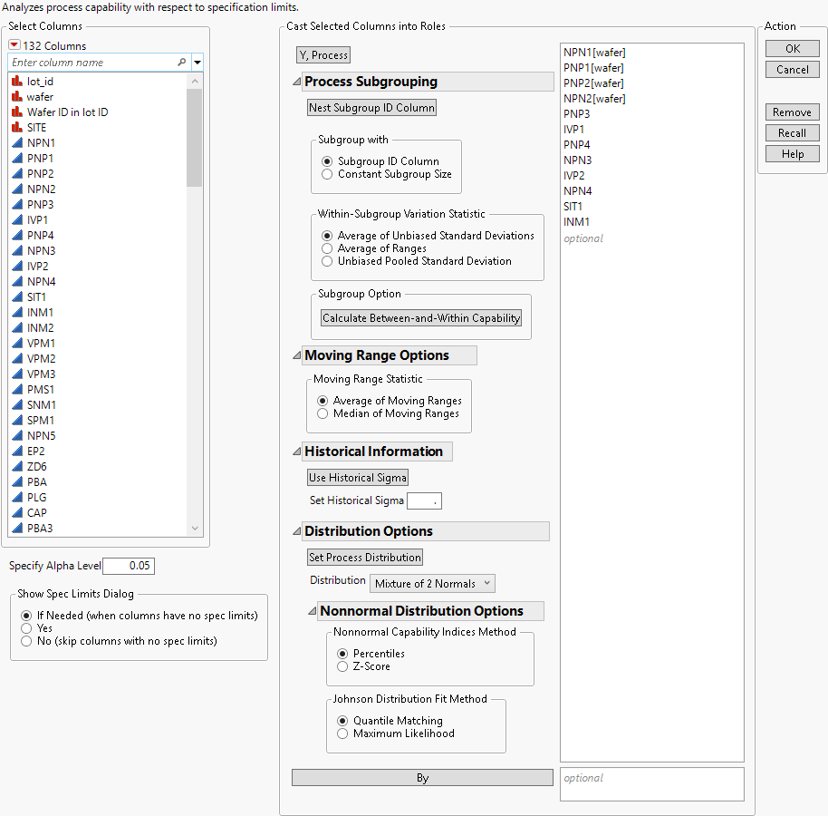
Task: Open the Distribution dropdown showing Mixture of 2 Normals
Action: (432, 583)
